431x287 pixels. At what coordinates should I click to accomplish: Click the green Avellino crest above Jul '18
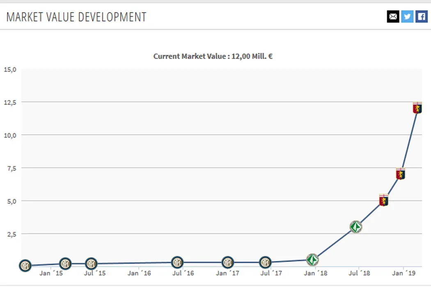point(356,227)
